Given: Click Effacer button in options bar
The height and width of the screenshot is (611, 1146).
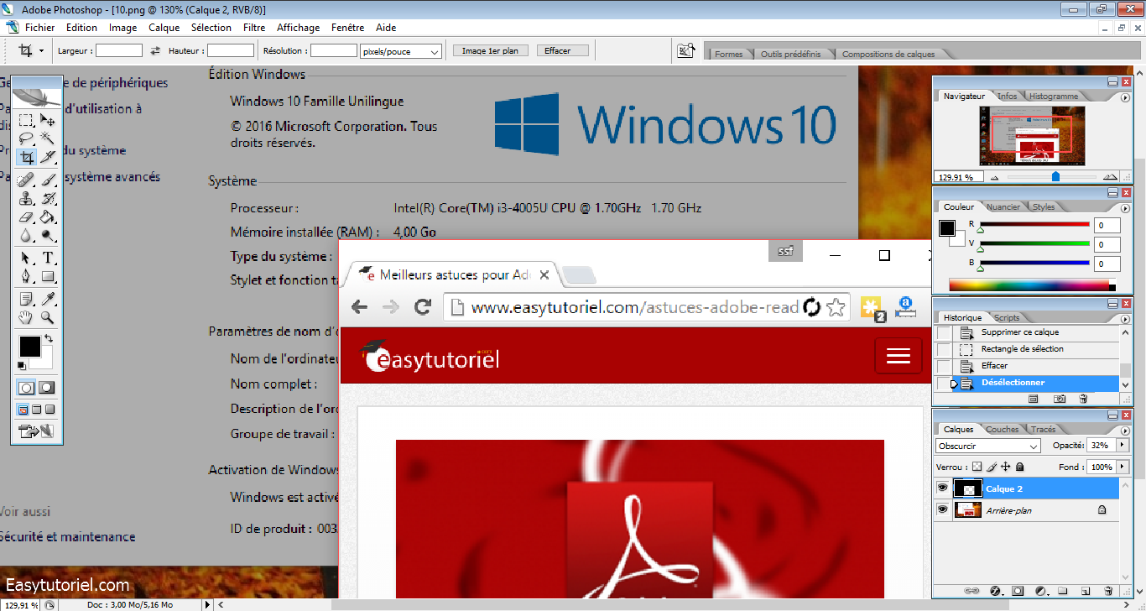Looking at the screenshot, I should (562, 50).
